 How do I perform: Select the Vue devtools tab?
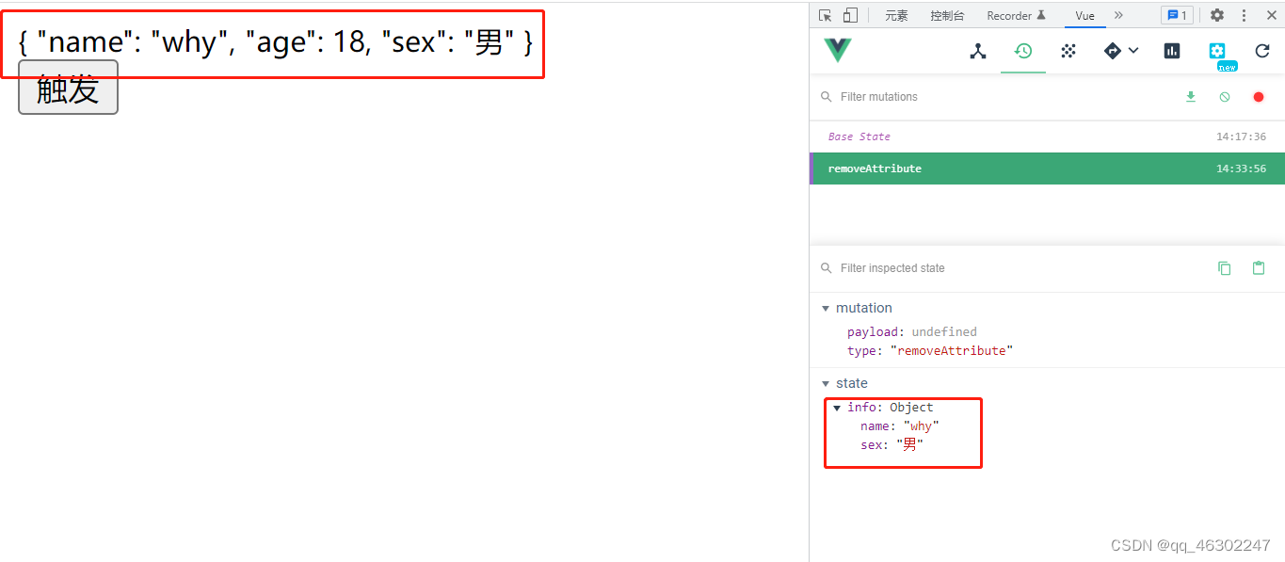1085,16
